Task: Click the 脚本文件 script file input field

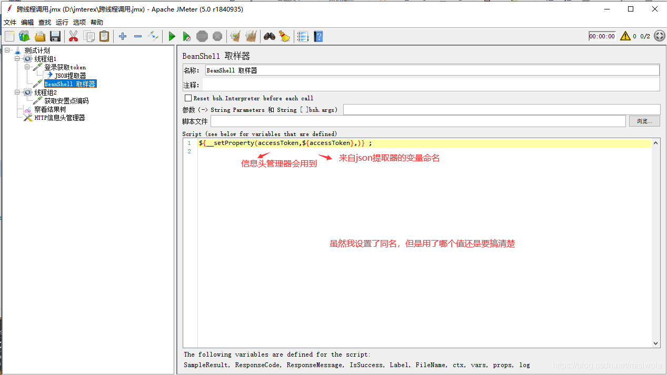Action: point(418,121)
